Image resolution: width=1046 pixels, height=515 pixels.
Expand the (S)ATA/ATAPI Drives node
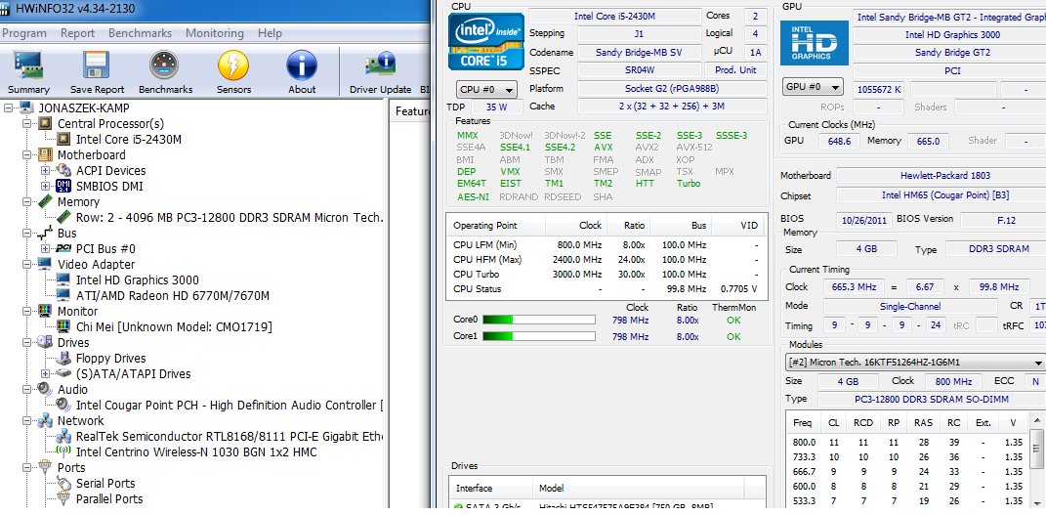tap(45, 373)
